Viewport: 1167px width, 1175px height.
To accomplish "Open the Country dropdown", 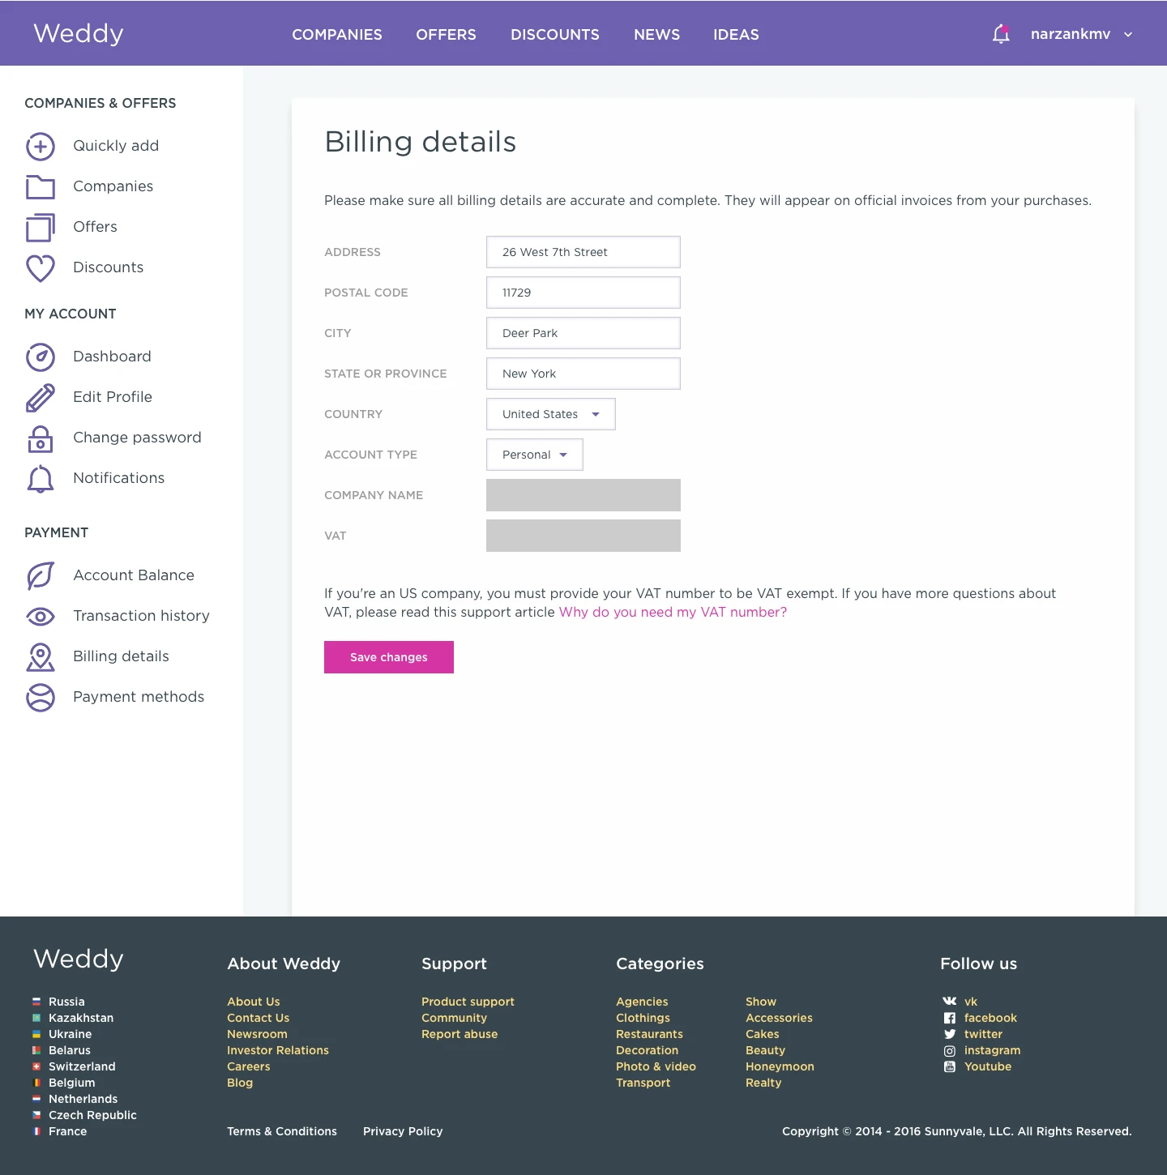I will click(x=551, y=414).
